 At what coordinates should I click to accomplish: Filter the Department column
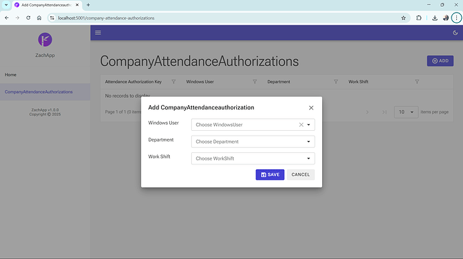(336, 82)
